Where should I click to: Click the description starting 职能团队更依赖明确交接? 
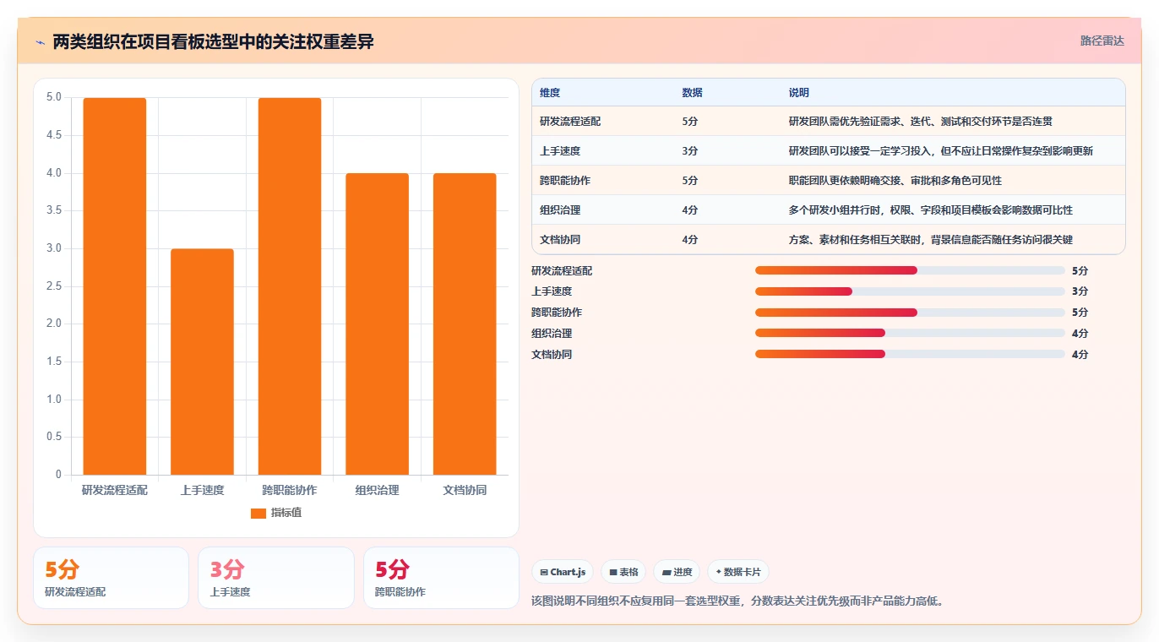895,181
